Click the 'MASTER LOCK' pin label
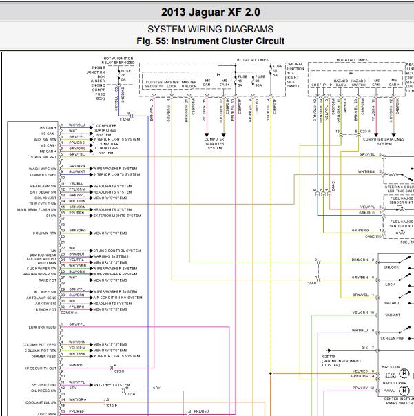This screenshot has width=414, height=416. (x=172, y=84)
